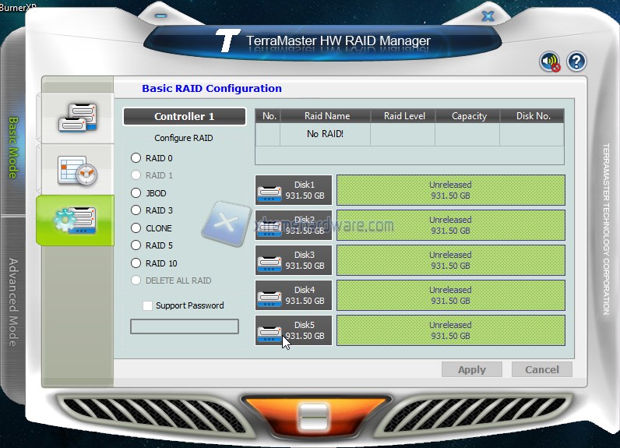Open the scheduled tasks sidebar icon

(x=76, y=169)
